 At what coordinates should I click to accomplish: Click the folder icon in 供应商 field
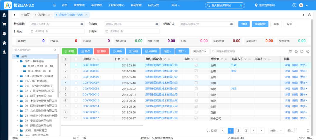[x=157, y=24]
